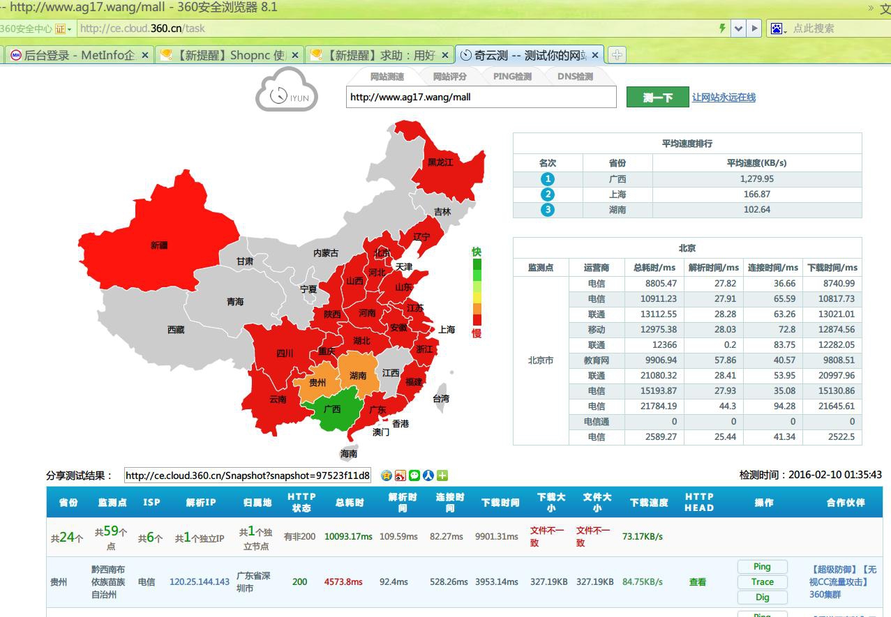891x617 pixels.
Task: Click the forward arrow beside address dropdown
Action: pyautogui.click(x=754, y=29)
